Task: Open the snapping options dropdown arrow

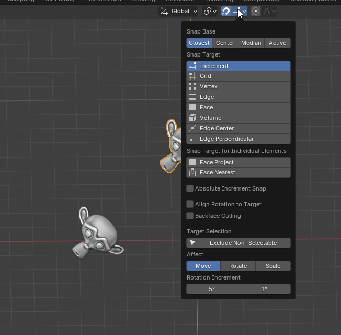Action: (245, 12)
